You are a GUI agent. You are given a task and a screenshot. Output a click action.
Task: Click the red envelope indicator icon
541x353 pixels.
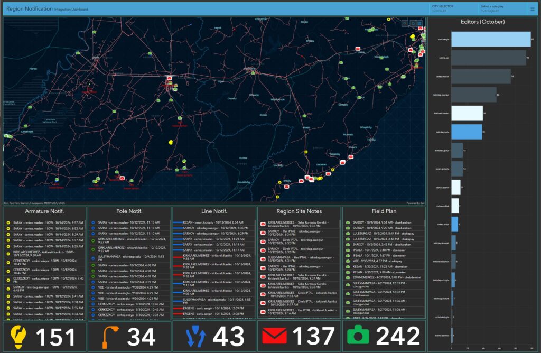pyautogui.click(x=274, y=336)
